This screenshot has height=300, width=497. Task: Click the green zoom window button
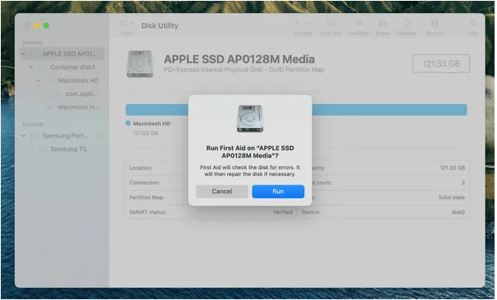tap(46, 25)
